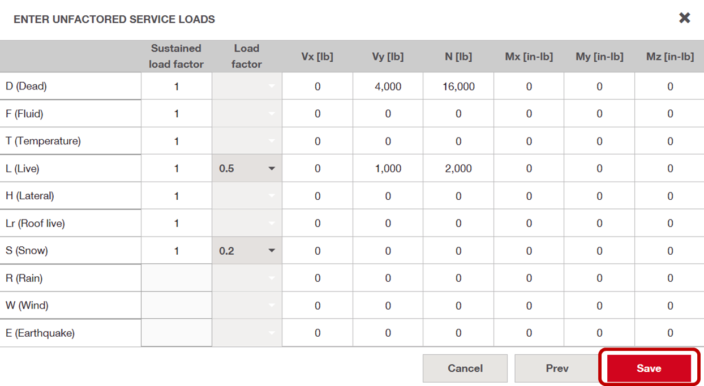Screen dimensions: 704x386
Task: Edit Live row N value 2,000
Action: coord(458,169)
